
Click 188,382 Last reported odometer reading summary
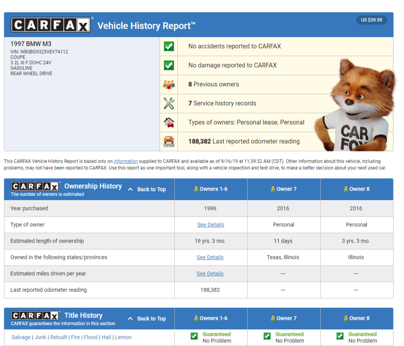point(244,141)
